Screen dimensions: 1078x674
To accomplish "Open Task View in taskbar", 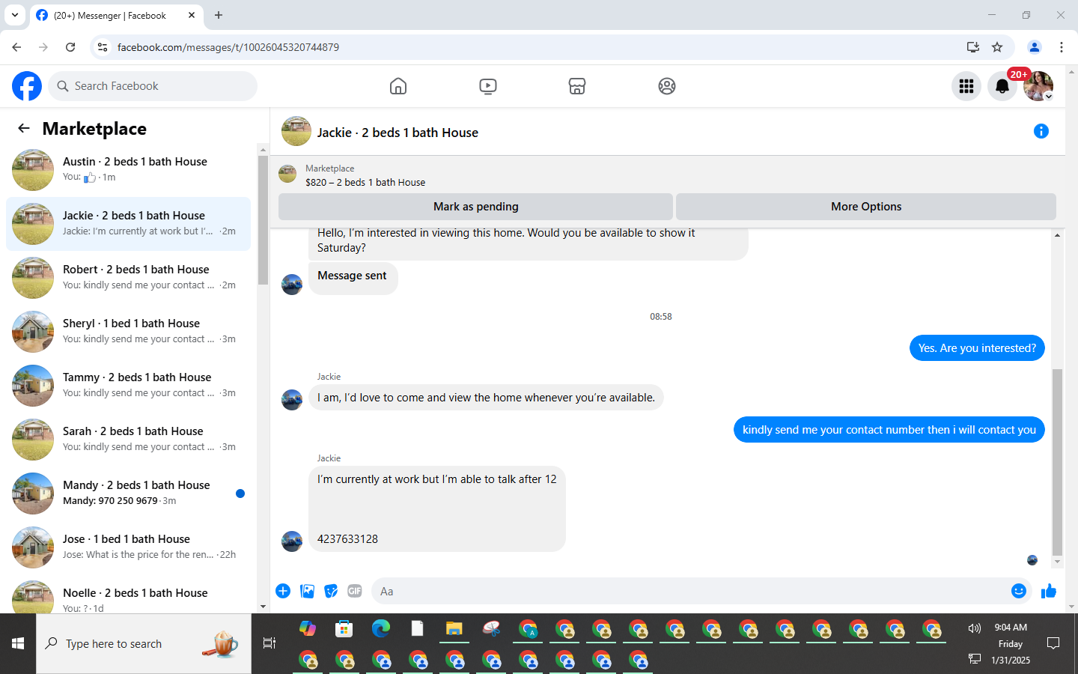I will click(x=269, y=643).
